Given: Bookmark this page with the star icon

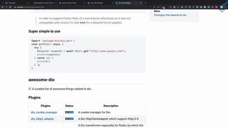Looking at the screenshot, I should pos(158,7).
